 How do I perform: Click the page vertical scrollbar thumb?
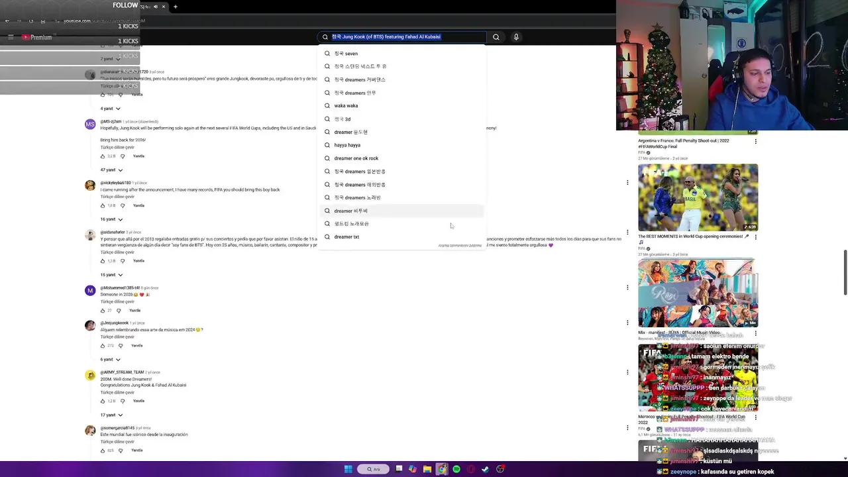point(845,273)
